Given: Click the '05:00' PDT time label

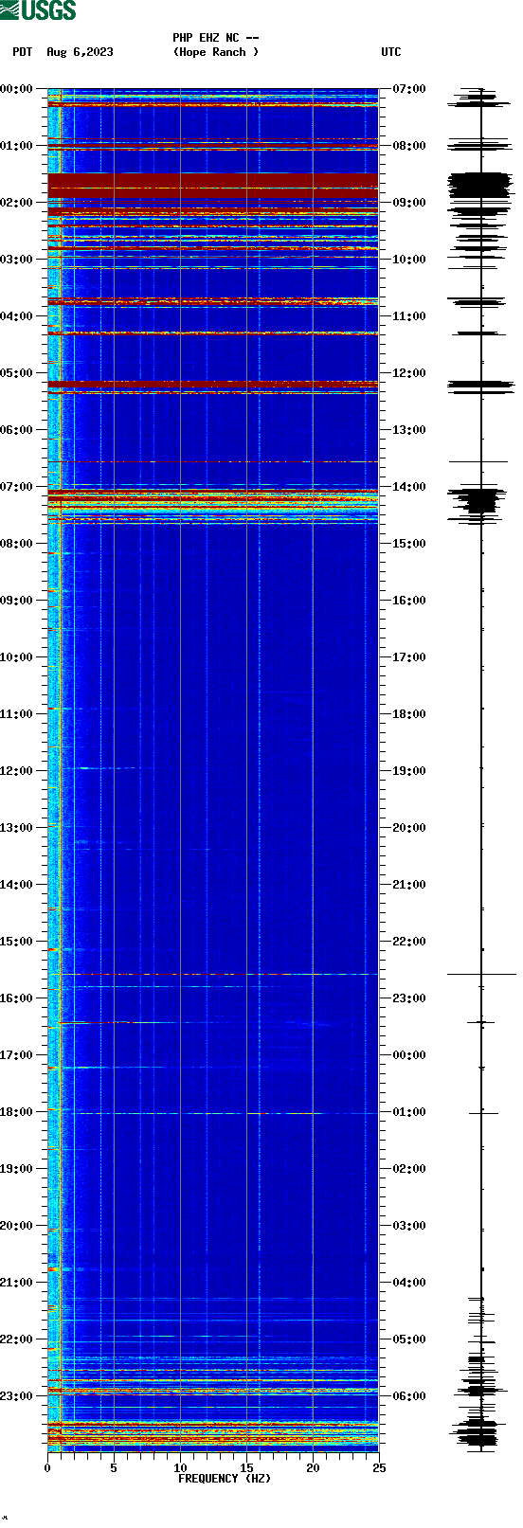Looking at the screenshot, I should 16,373.
